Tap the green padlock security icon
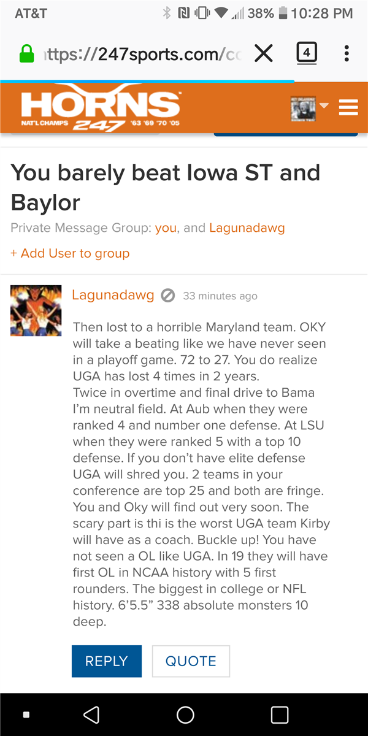 (x=27, y=55)
